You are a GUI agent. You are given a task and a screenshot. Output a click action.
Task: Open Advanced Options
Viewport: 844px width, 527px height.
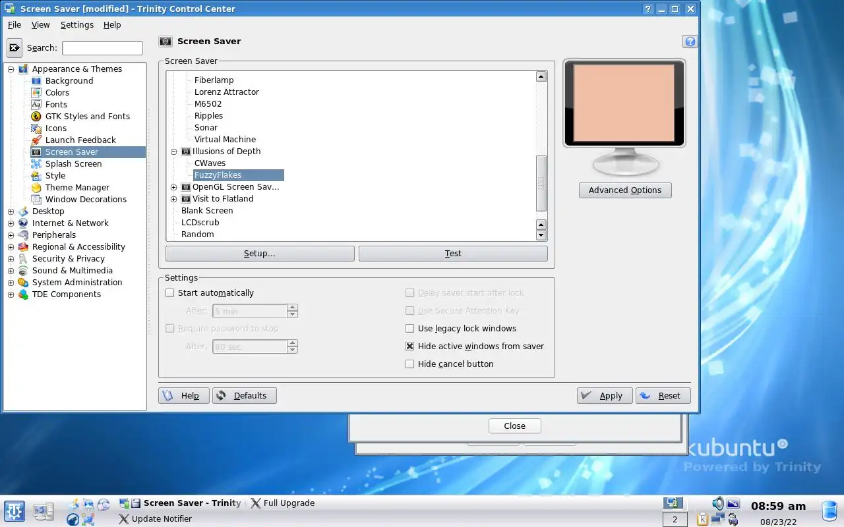click(x=625, y=190)
